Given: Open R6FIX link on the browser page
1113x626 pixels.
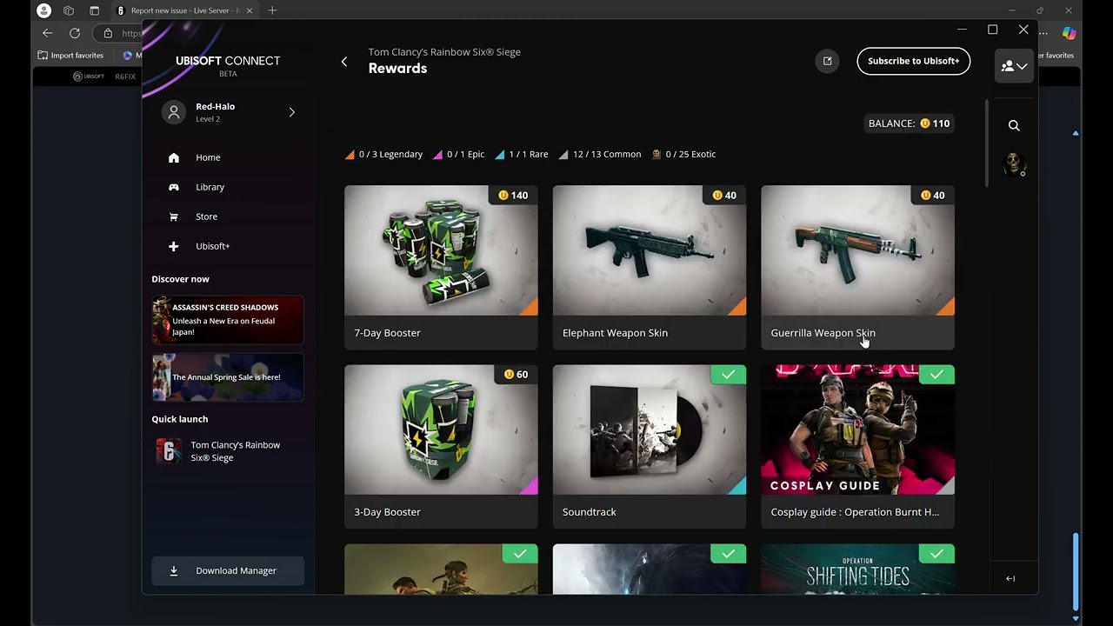Looking at the screenshot, I should pyautogui.click(x=125, y=77).
